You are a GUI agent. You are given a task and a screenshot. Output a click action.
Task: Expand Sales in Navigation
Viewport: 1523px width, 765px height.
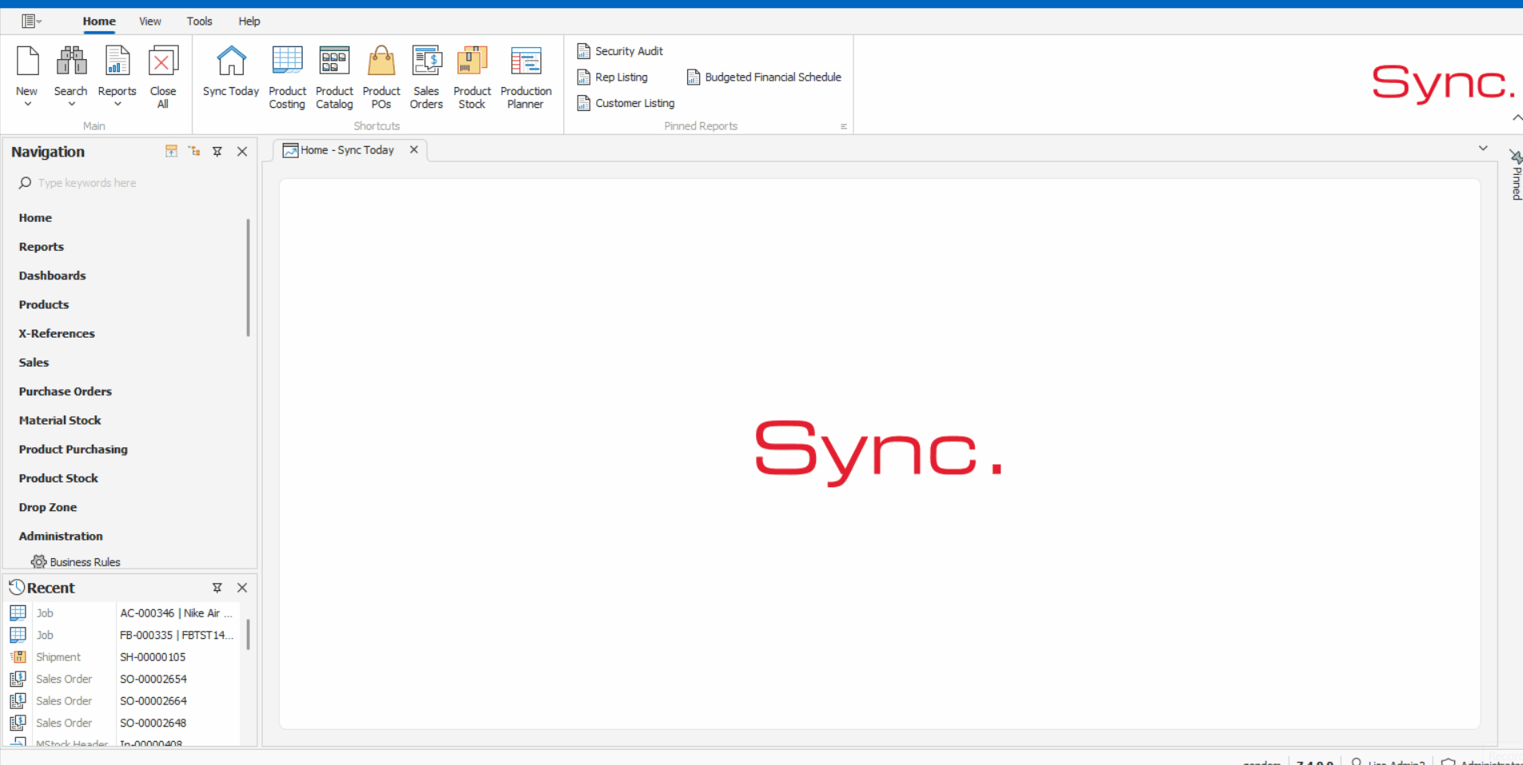tap(34, 363)
